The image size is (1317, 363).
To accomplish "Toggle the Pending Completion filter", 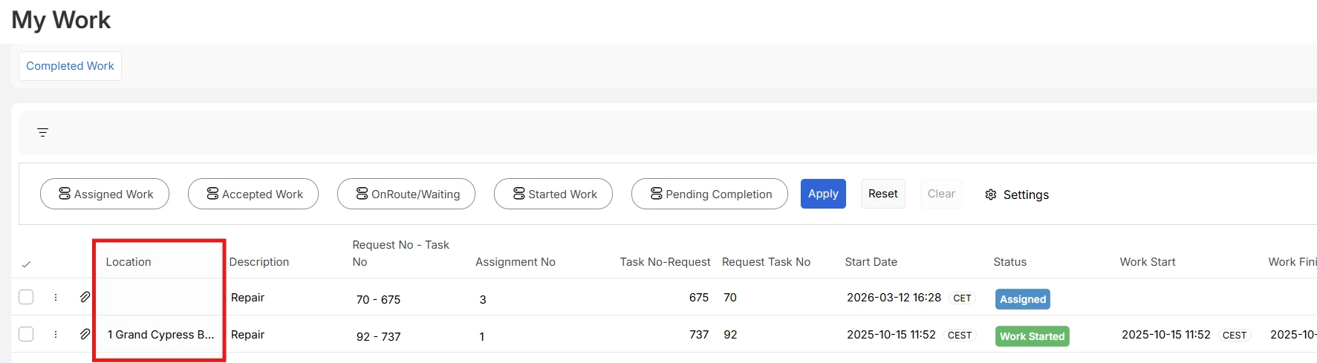I will [709, 194].
